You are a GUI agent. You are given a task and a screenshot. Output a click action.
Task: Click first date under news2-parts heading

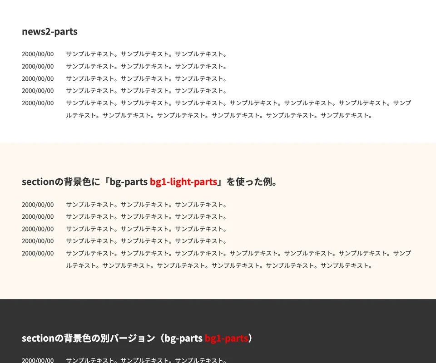(x=38, y=54)
